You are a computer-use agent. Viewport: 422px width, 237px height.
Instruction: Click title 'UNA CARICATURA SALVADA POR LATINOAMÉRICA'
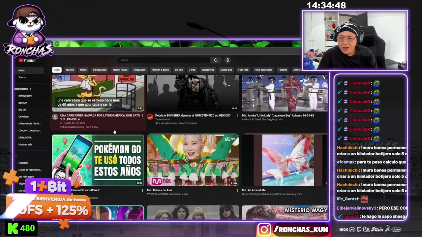point(100,117)
